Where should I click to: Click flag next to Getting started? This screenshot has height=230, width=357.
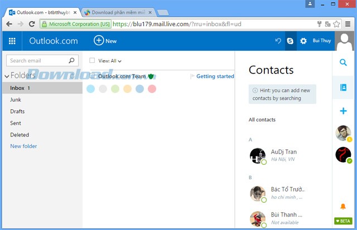pyautogui.click(x=192, y=76)
